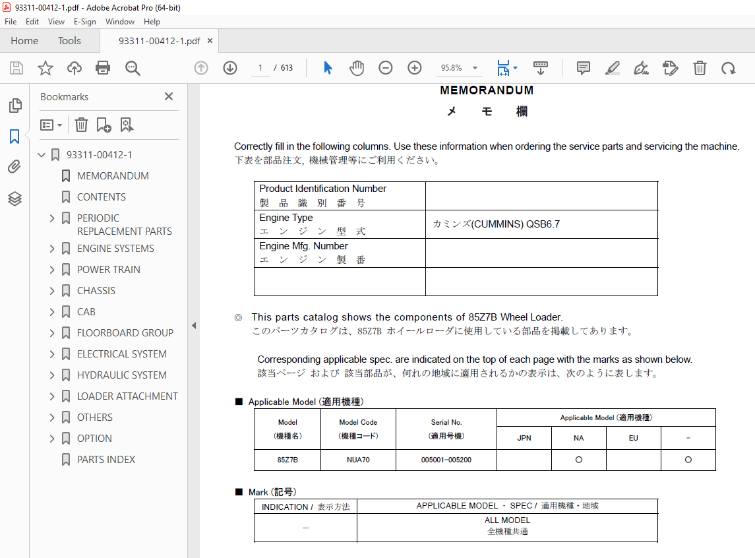755x558 pixels.
Task: Open the E-Sign menu
Action: pyautogui.click(x=85, y=22)
